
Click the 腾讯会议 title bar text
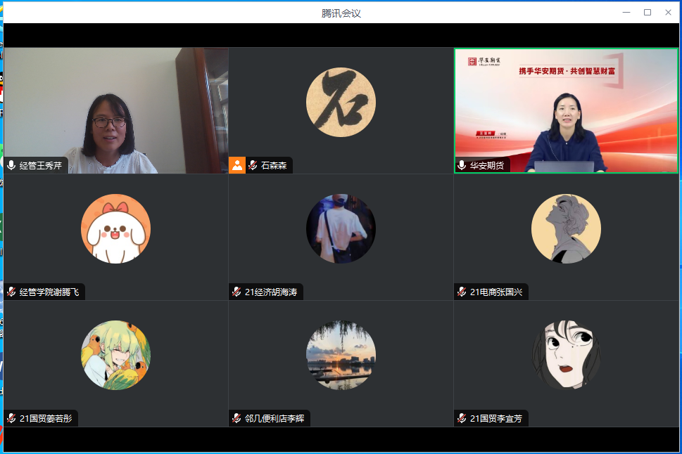tap(341, 12)
